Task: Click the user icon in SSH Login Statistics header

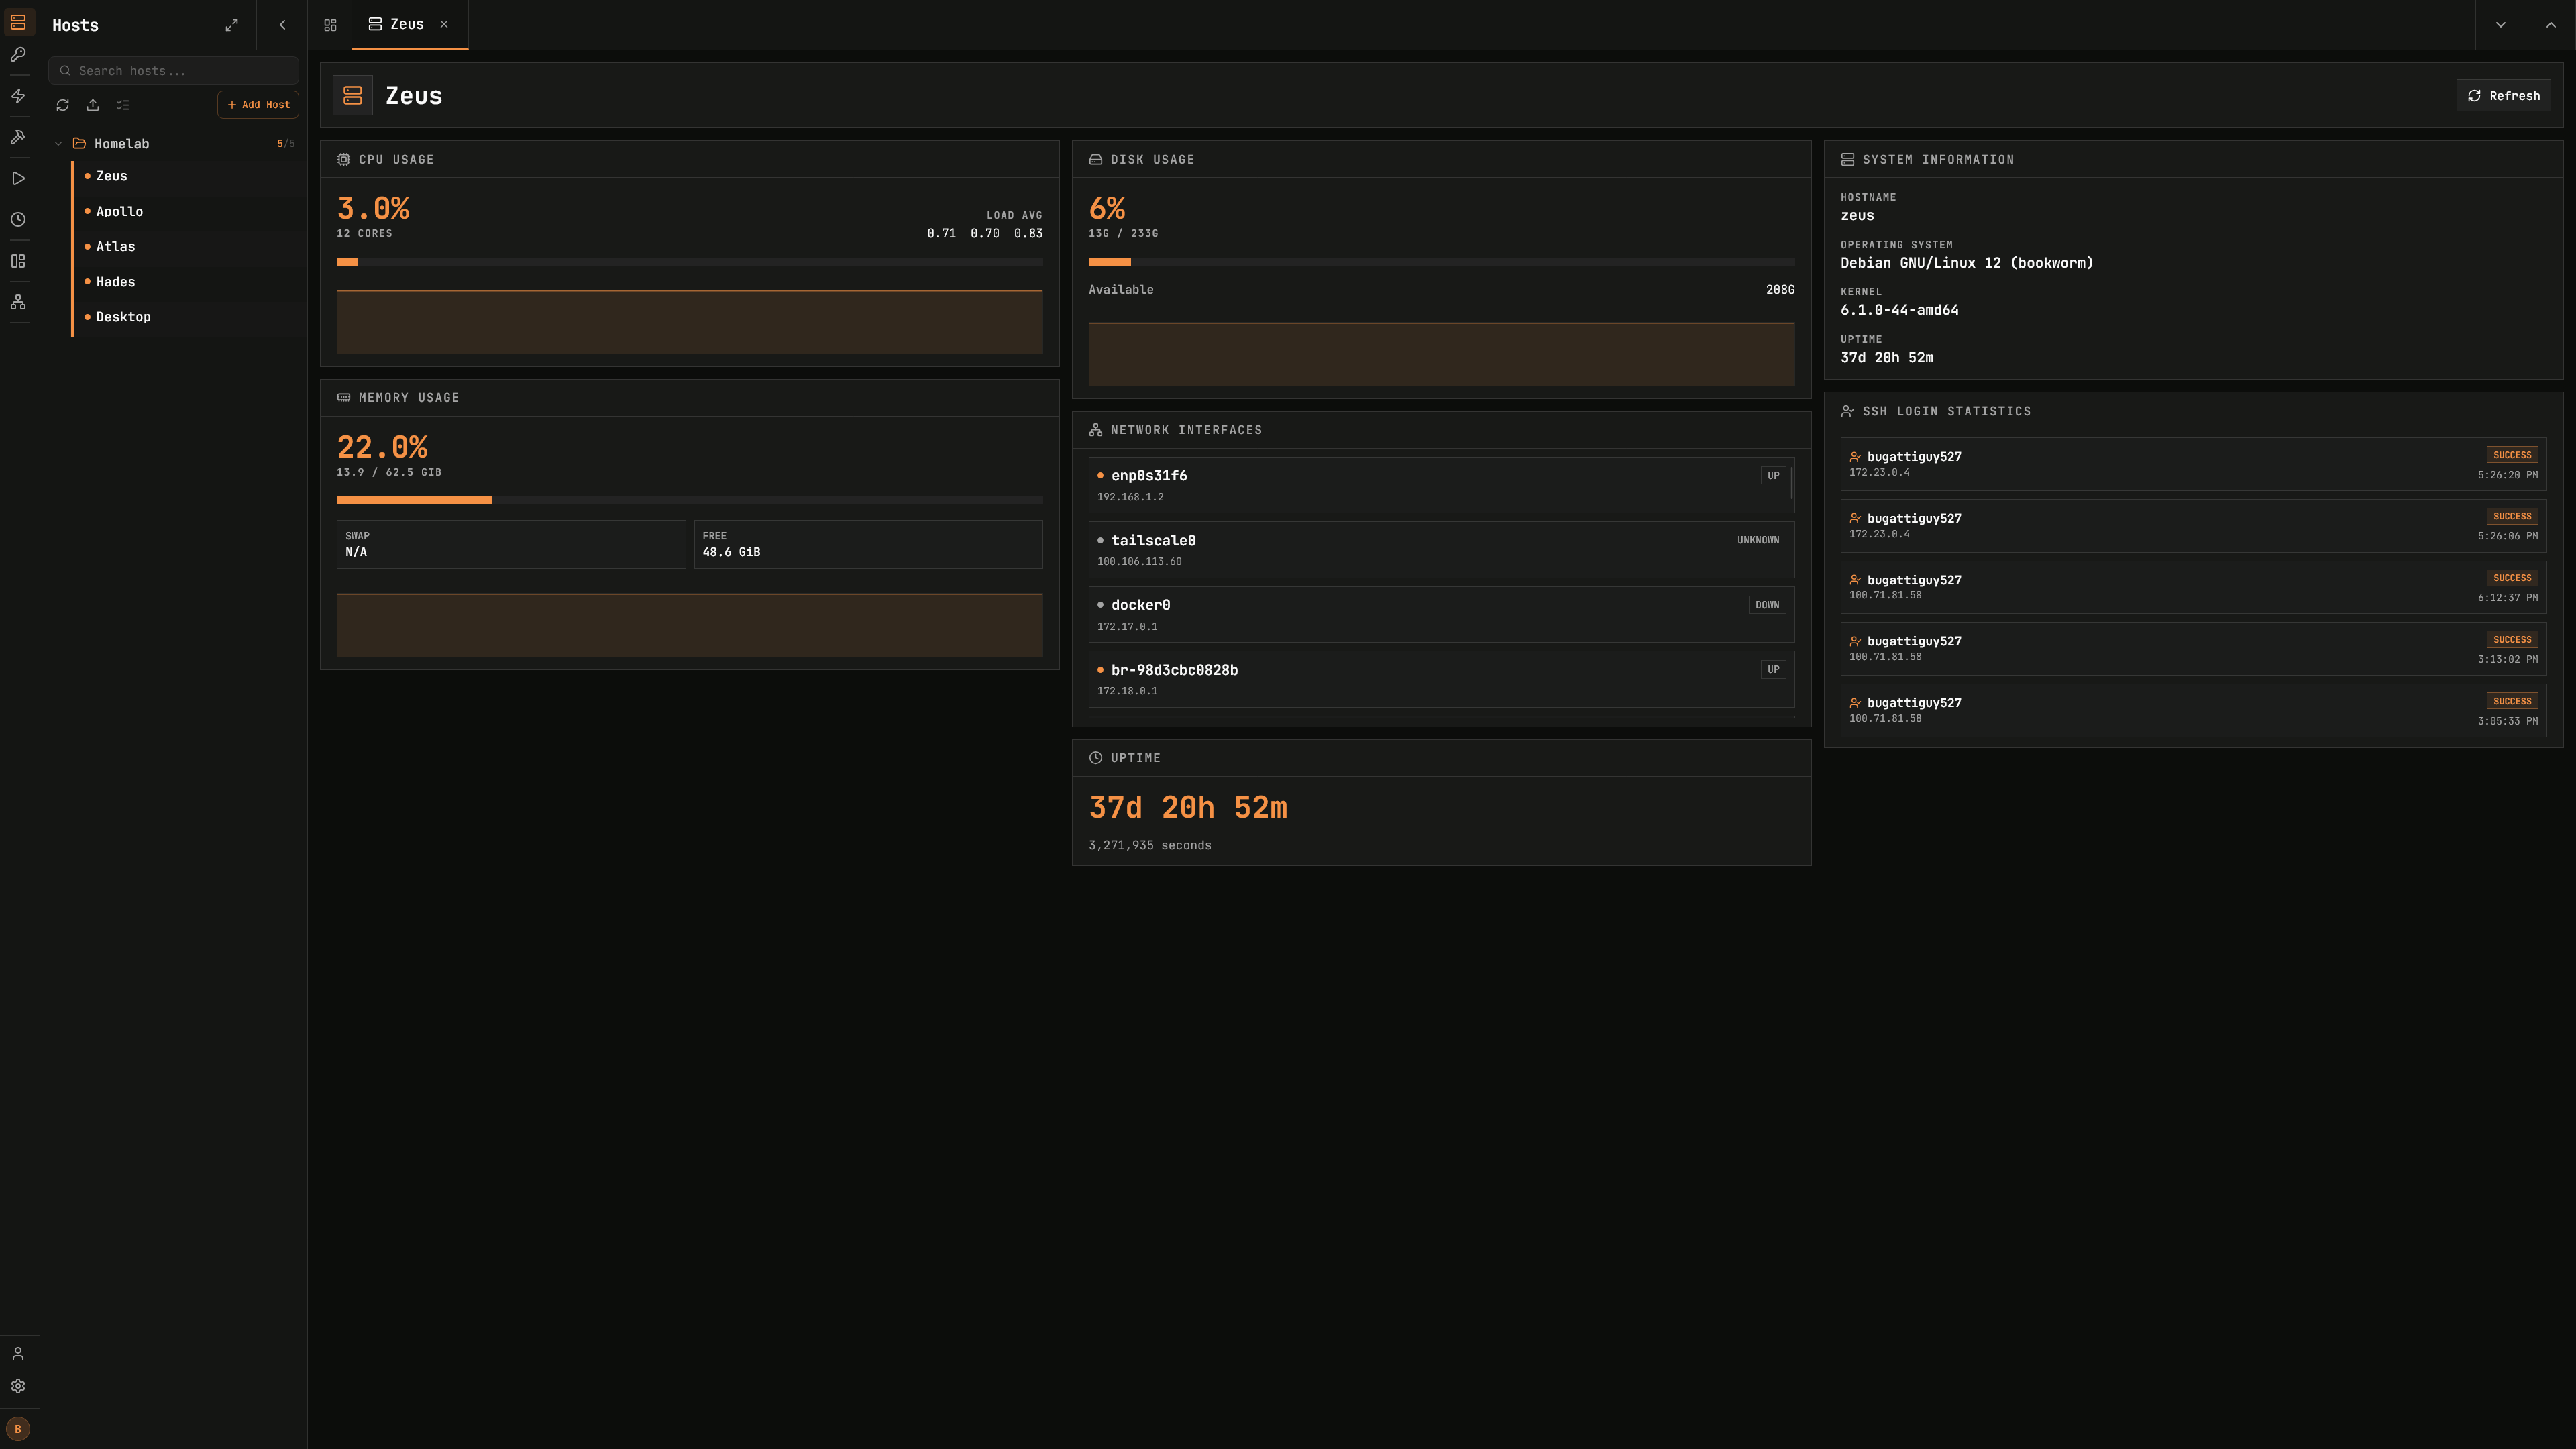Action: click(x=1848, y=411)
